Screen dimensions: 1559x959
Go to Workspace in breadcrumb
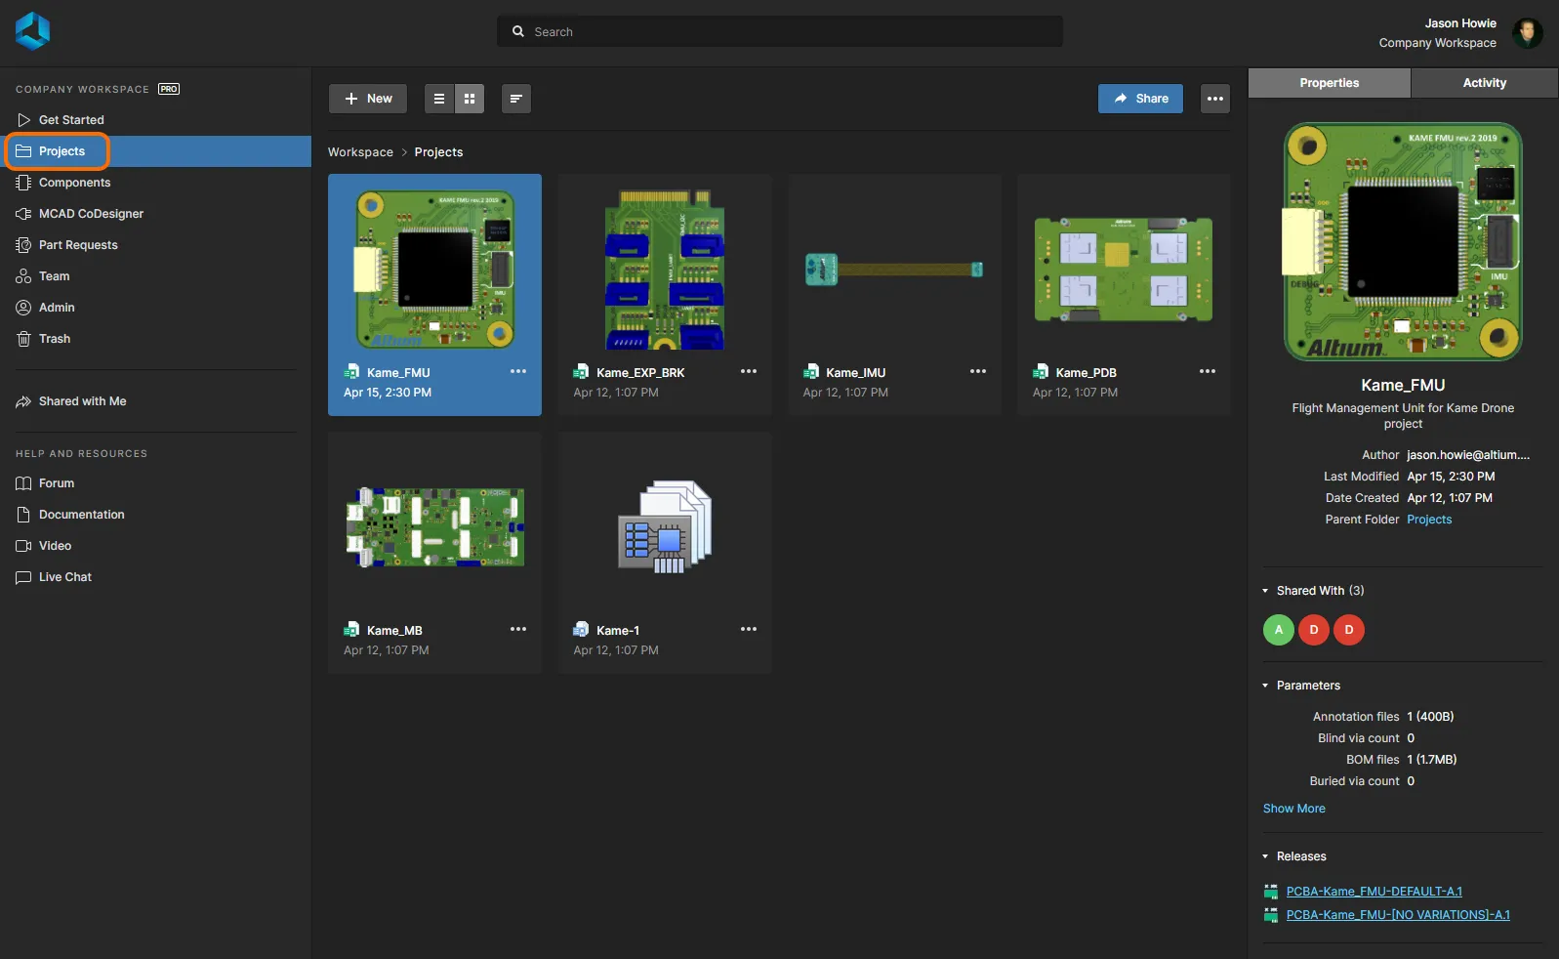[360, 152]
